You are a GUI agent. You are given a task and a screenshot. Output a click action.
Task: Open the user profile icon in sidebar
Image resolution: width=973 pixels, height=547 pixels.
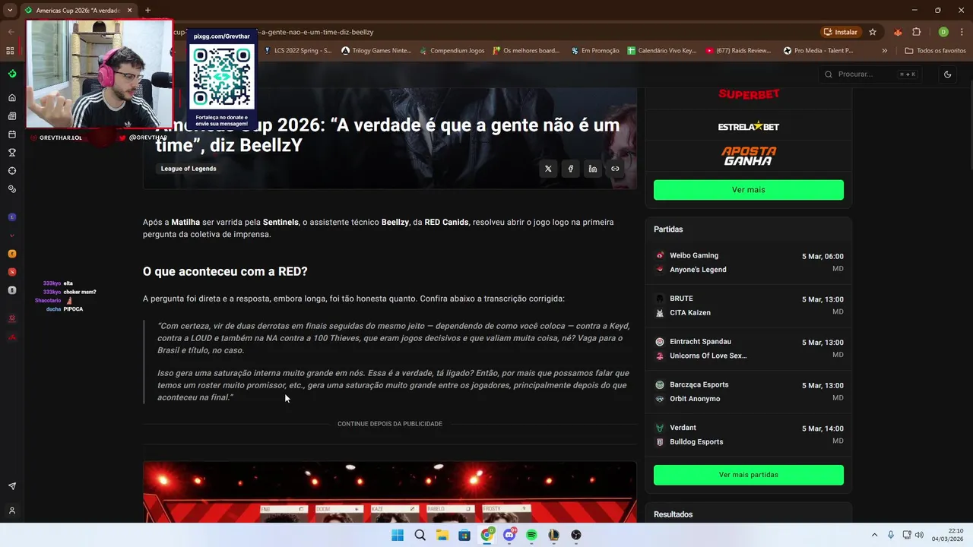pyautogui.click(x=12, y=511)
